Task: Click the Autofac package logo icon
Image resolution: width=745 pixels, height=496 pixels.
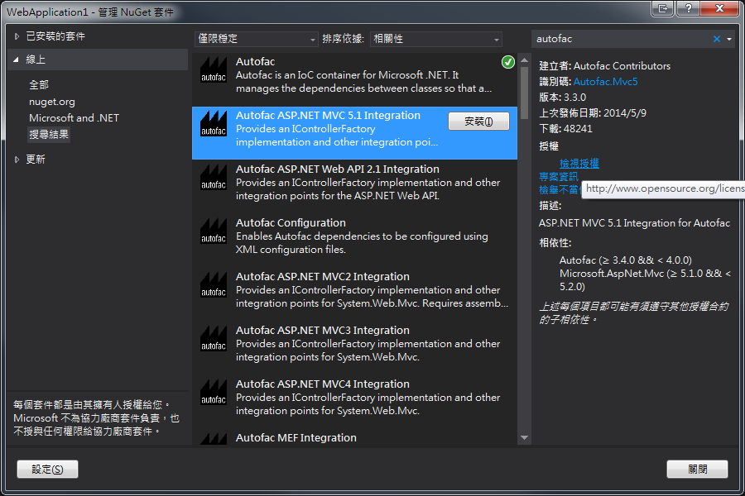Action: (x=214, y=69)
